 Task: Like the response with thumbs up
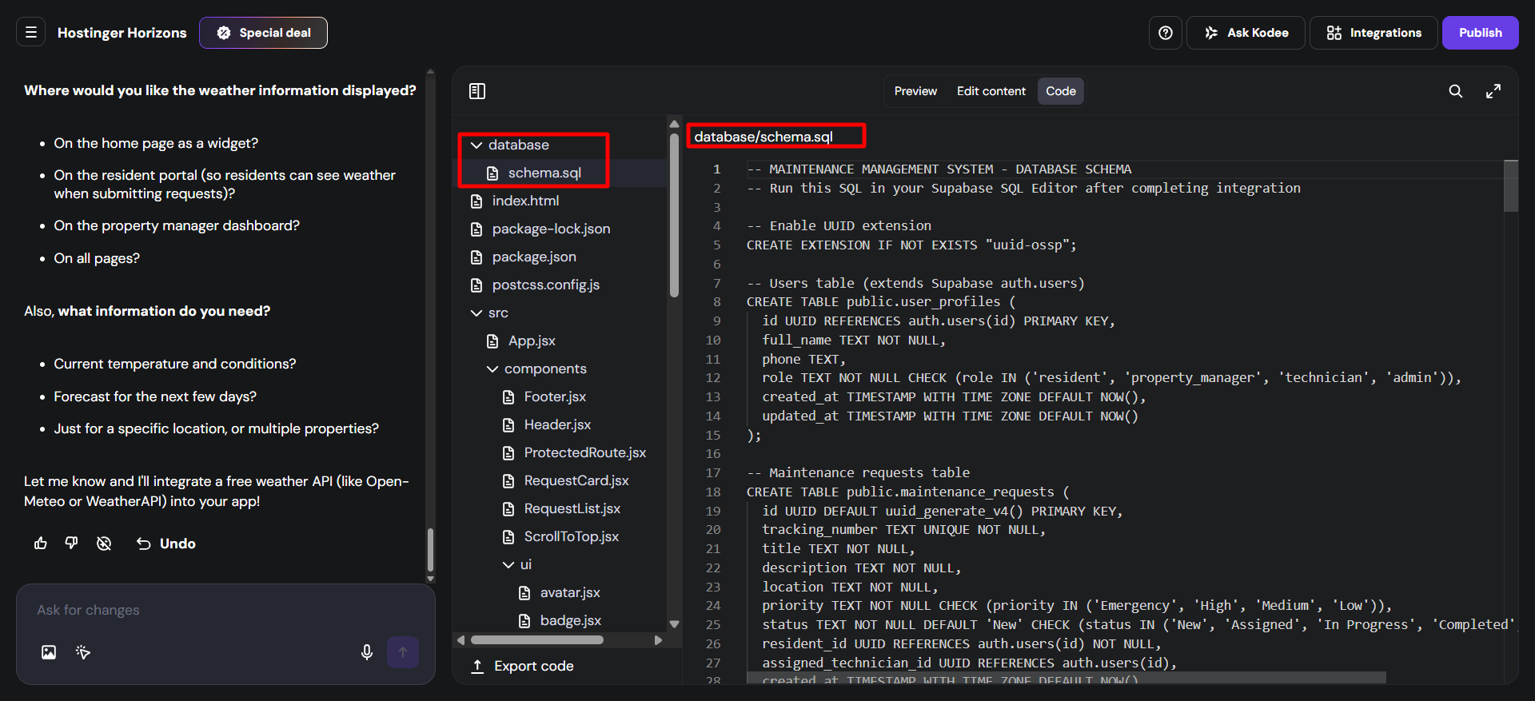click(x=41, y=544)
